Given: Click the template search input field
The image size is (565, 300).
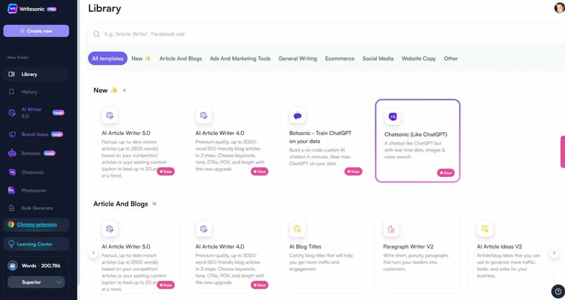Looking at the screenshot, I should pos(323,34).
